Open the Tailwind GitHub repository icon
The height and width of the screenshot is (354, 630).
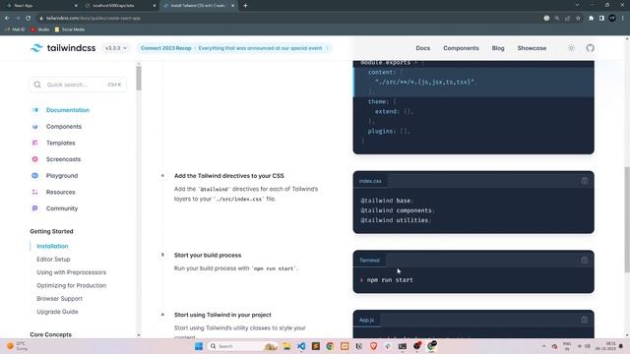(x=590, y=48)
